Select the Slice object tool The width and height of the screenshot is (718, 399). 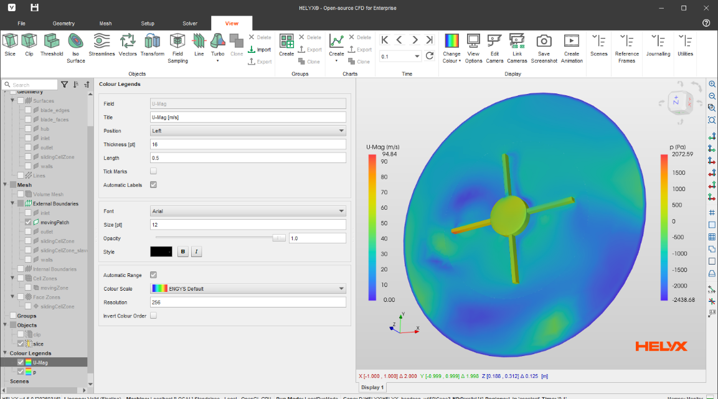[x=10, y=45]
